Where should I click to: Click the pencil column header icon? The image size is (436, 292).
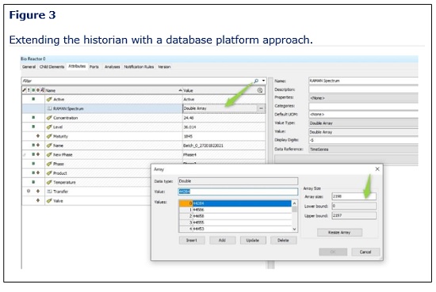25,90
